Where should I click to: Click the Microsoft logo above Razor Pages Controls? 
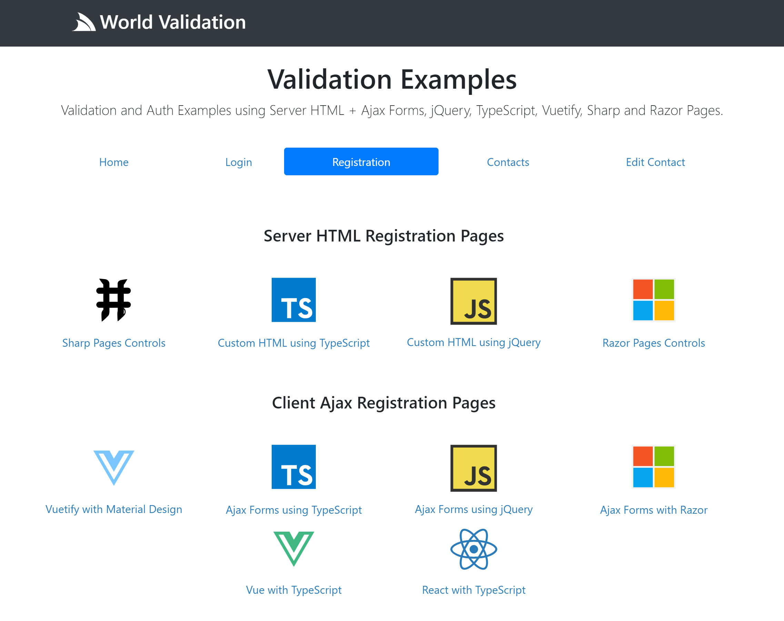point(653,299)
